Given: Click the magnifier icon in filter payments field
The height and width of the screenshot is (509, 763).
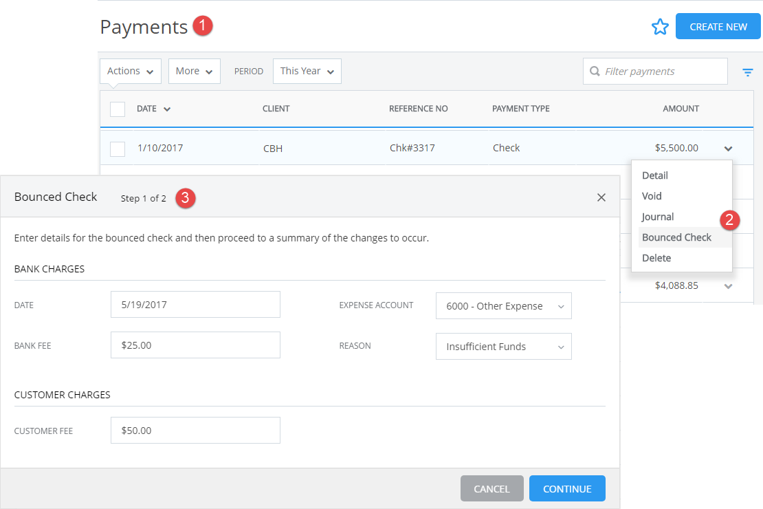Looking at the screenshot, I should pyautogui.click(x=595, y=71).
